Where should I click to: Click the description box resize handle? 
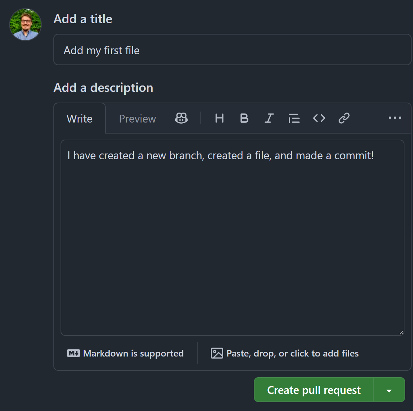tap(401, 333)
